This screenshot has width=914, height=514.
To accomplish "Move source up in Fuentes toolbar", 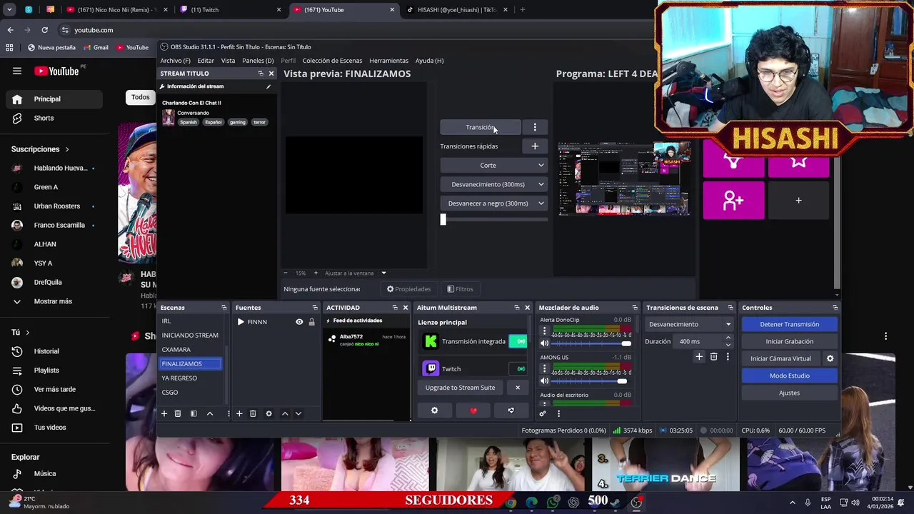I will point(285,413).
